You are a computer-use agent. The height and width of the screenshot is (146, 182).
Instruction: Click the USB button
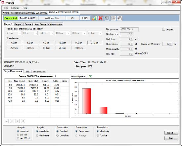pyautogui.click(x=85, y=18)
